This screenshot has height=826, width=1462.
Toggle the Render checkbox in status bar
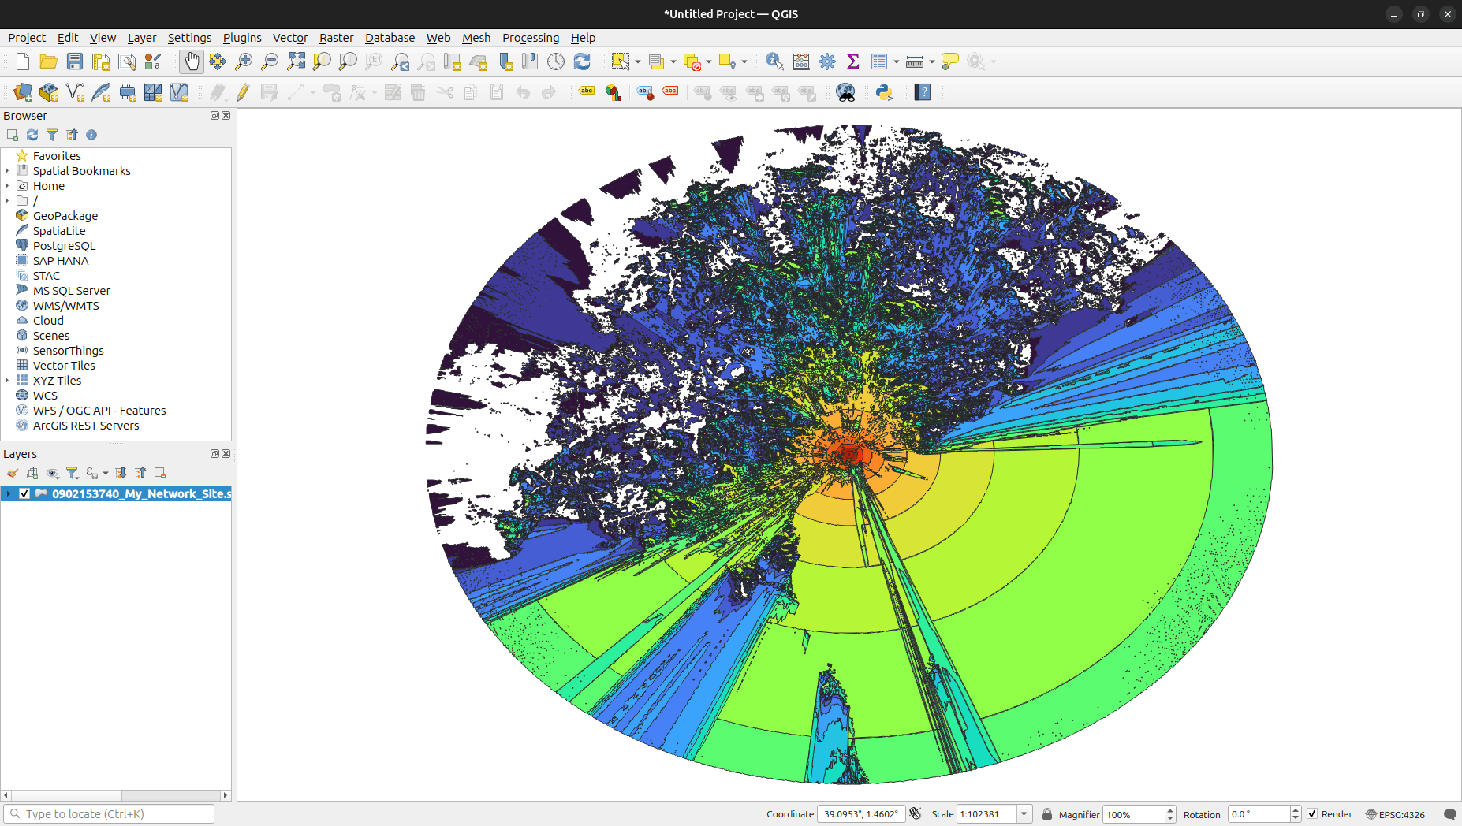click(1312, 814)
